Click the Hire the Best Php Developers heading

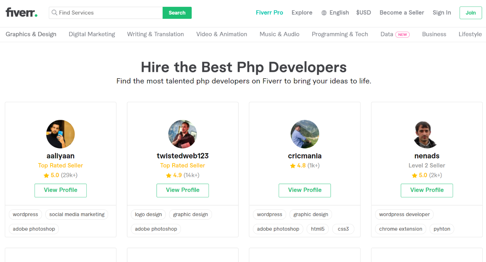pyautogui.click(x=244, y=67)
